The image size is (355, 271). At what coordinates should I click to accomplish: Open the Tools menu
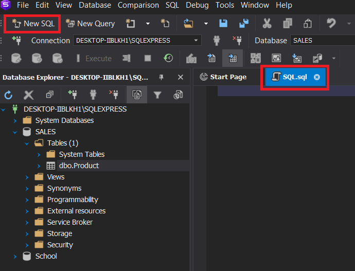click(x=225, y=5)
